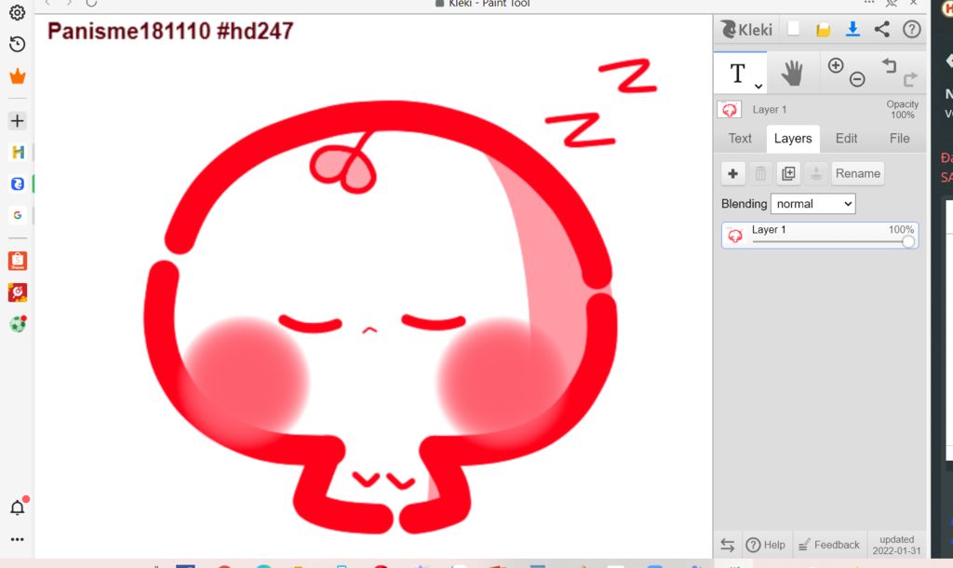
Task: Duplicate the current layer
Action: [788, 173]
